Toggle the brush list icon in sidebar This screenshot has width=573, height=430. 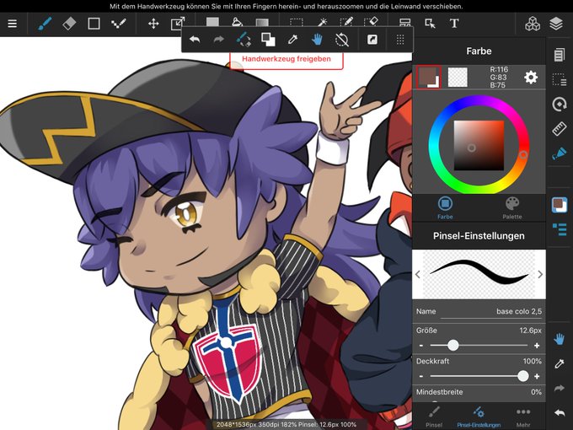coord(560,229)
